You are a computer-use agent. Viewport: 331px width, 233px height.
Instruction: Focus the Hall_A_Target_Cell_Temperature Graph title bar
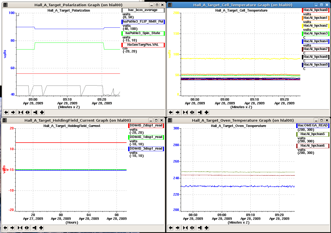coord(243,5)
